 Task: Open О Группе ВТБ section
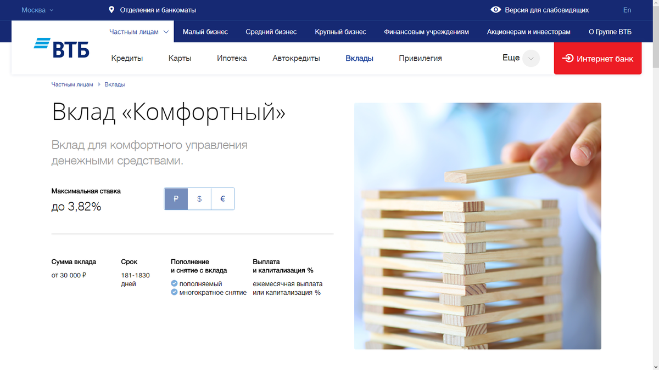(x=610, y=32)
